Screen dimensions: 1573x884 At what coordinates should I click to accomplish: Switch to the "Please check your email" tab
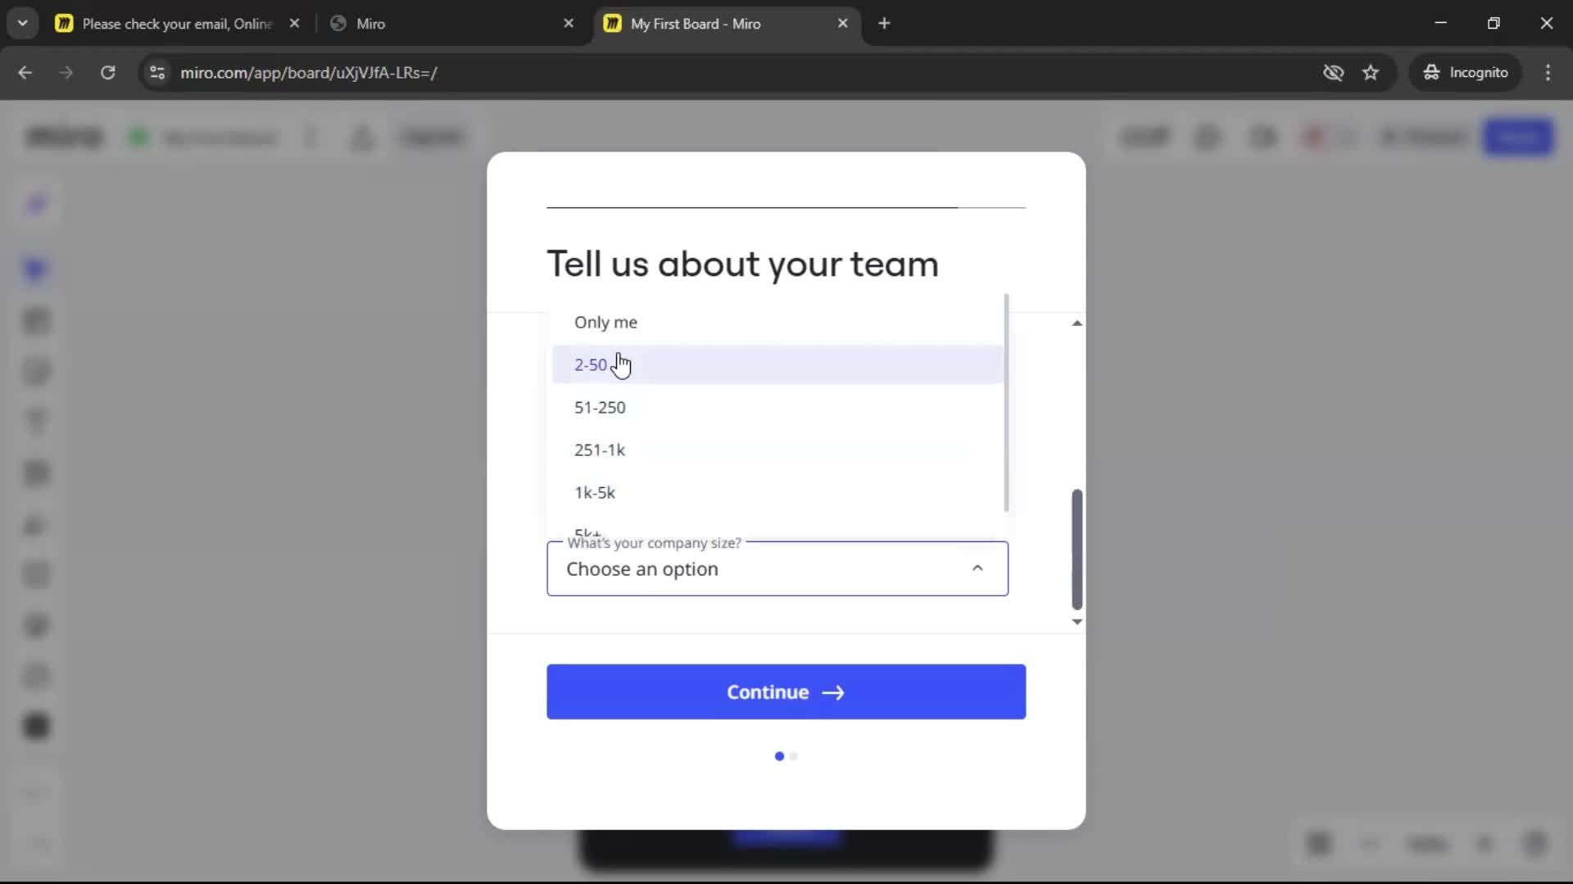click(177, 24)
